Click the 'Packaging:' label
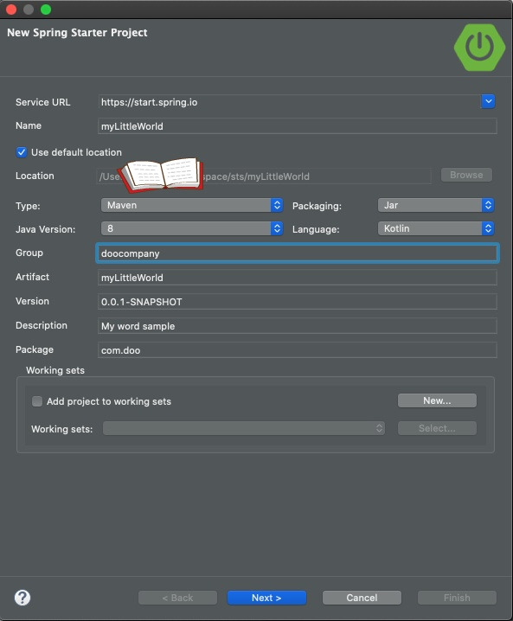This screenshot has width=513, height=621. click(x=317, y=206)
